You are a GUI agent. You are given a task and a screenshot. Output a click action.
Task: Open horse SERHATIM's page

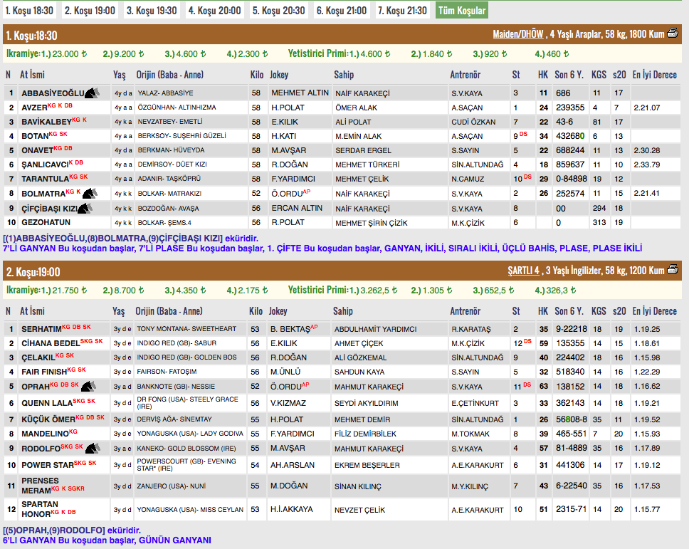(x=41, y=329)
